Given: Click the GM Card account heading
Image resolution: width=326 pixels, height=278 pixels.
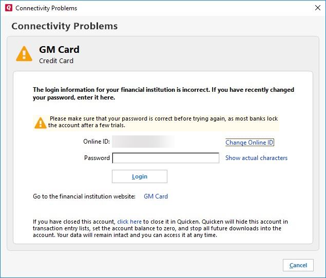Looking at the screenshot, I should point(59,50).
